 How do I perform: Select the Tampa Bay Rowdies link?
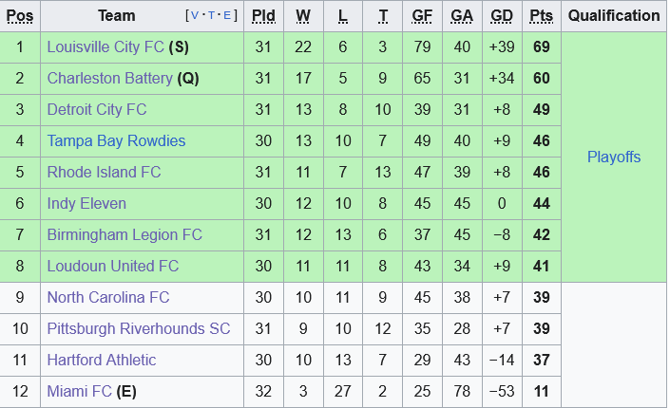[116, 140]
